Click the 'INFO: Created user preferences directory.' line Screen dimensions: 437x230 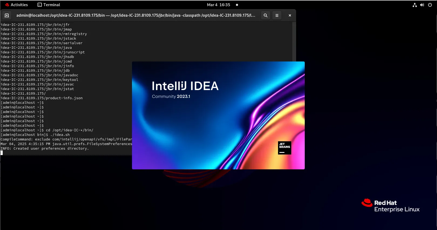pos(45,148)
